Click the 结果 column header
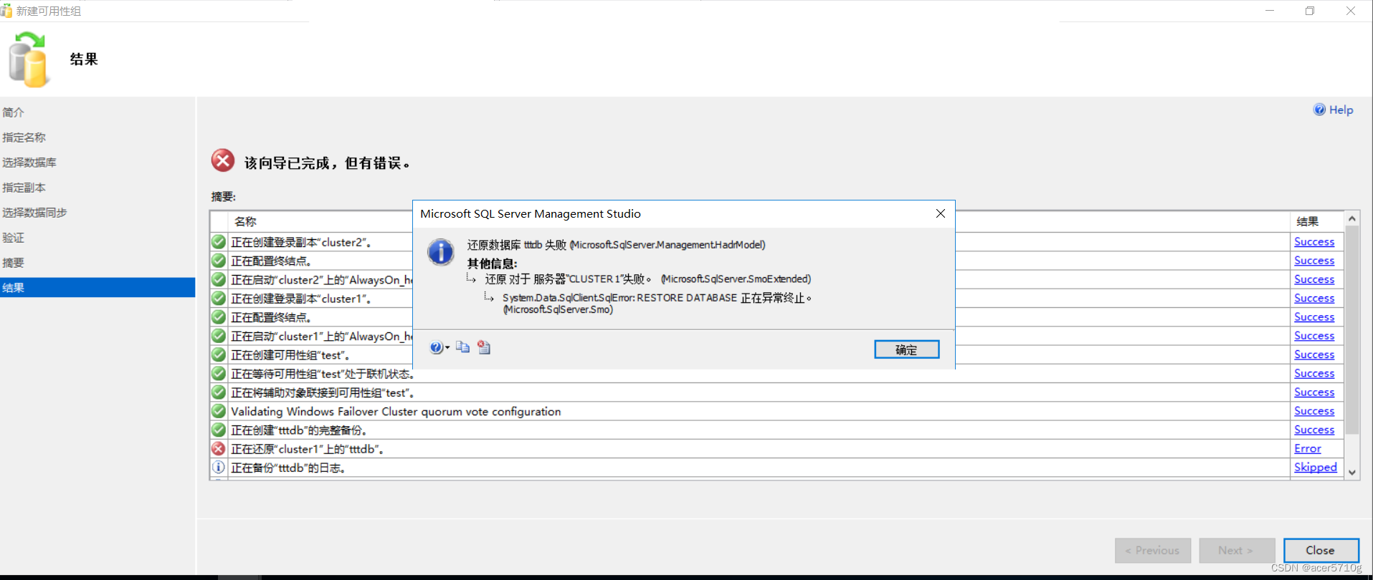This screenshot has width=1373, height=580. (1317, 222)
